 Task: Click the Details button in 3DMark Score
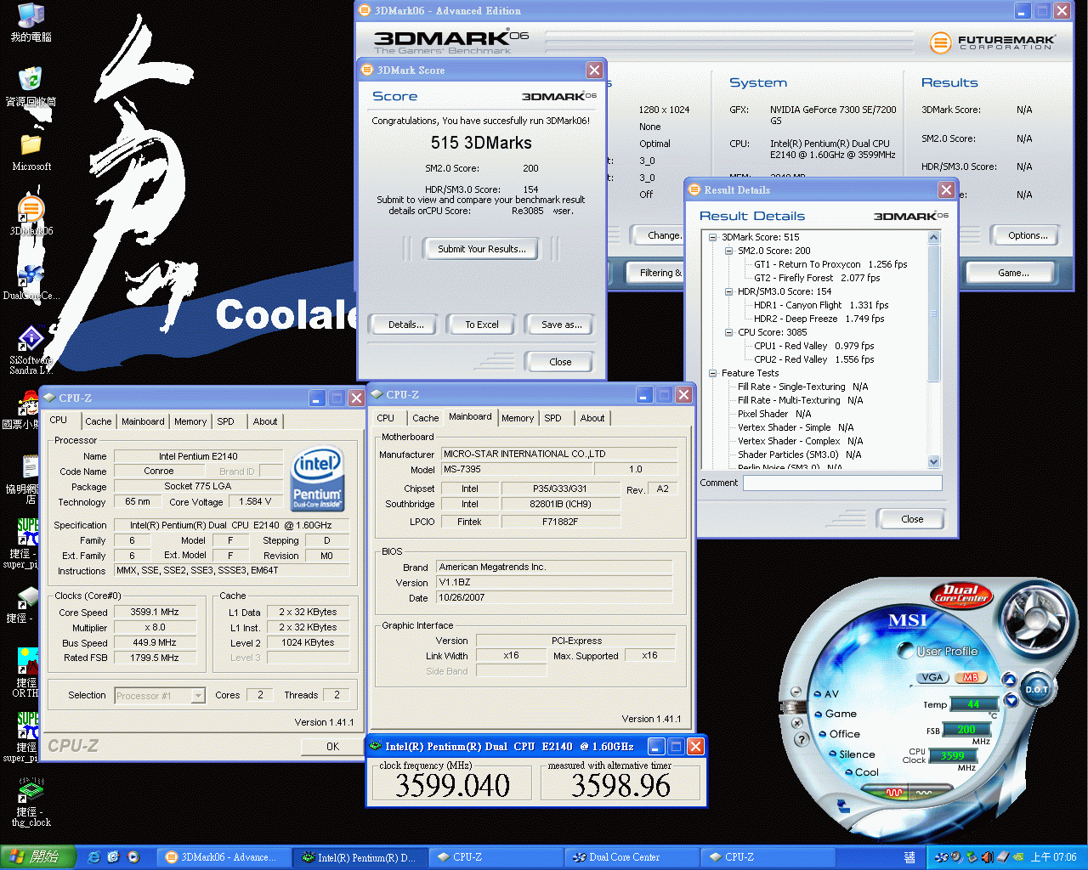pos(406,325)
